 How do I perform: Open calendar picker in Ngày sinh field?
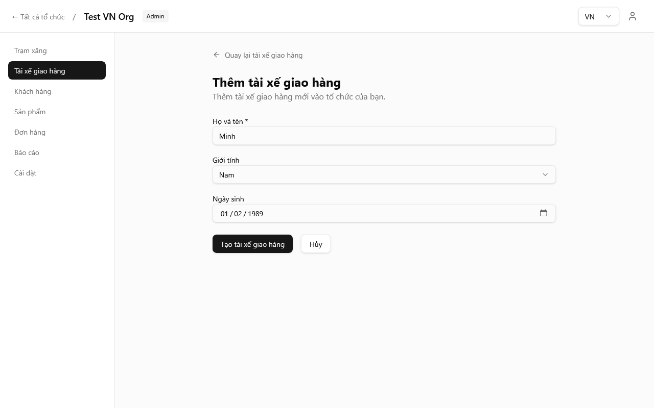(543, 213)
